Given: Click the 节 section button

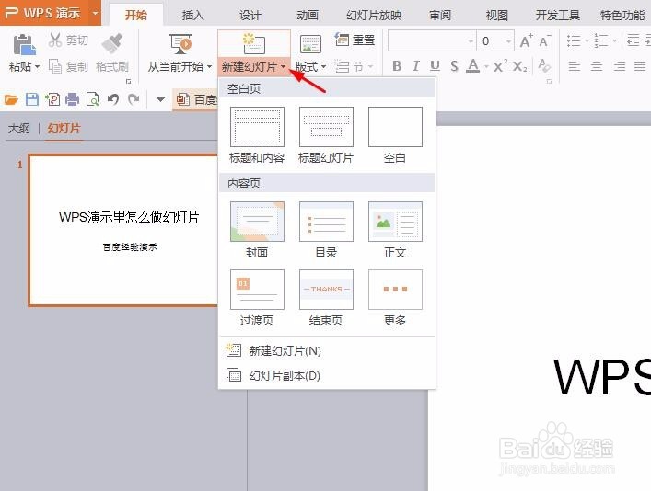Looking at the screenshot, I should (355, 66).
